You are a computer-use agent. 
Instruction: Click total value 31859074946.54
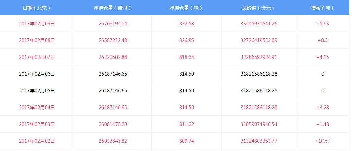(259, 124)
